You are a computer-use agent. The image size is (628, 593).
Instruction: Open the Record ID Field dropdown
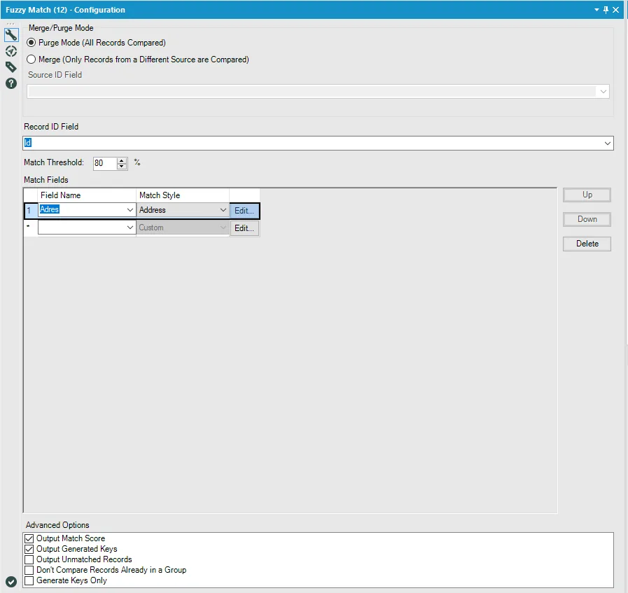[x=608, y=143]
